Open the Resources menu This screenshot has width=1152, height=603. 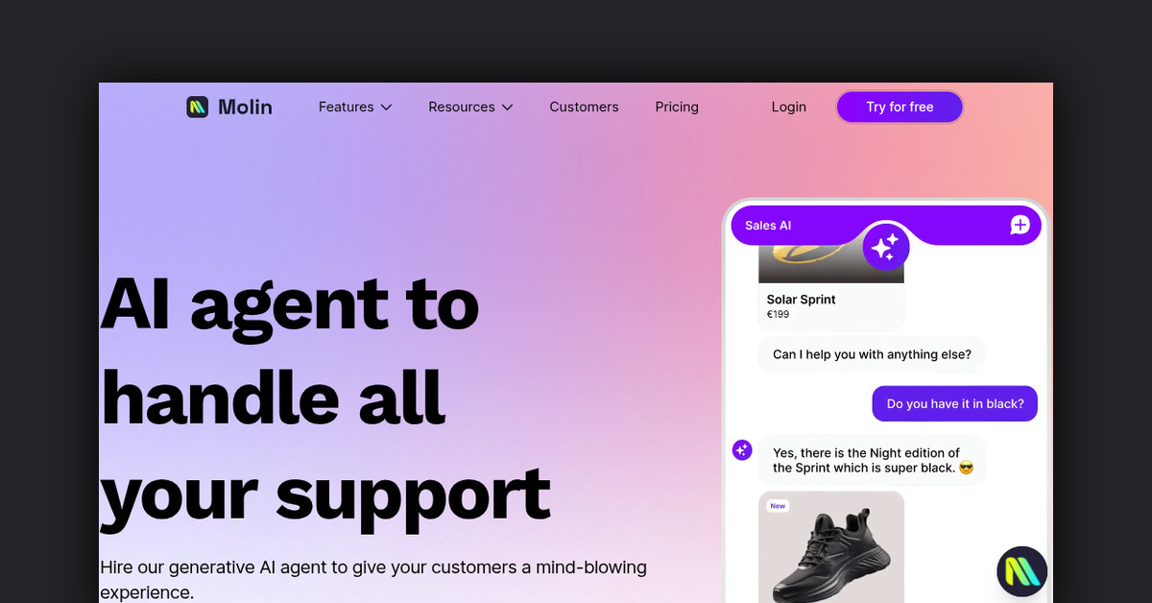(470, 107)
